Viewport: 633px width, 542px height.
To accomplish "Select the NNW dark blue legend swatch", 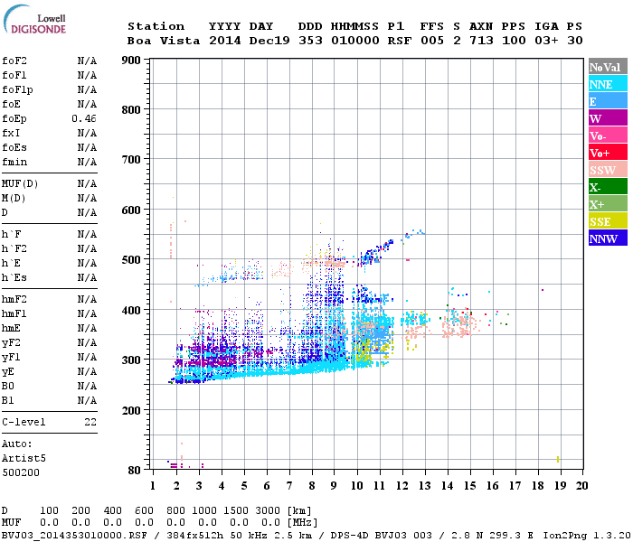I will 608,238.
